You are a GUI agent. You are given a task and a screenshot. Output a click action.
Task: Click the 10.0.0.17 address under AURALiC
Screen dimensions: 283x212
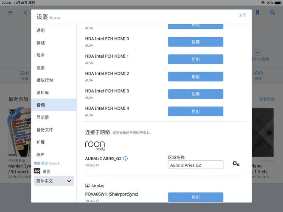point(92,165)
